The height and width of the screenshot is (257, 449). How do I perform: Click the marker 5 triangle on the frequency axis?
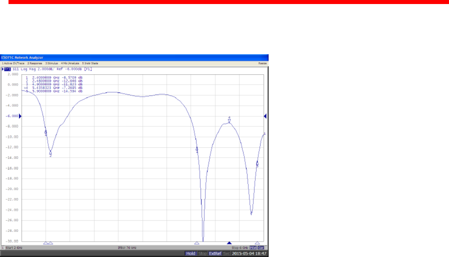(x=257, y=243)
